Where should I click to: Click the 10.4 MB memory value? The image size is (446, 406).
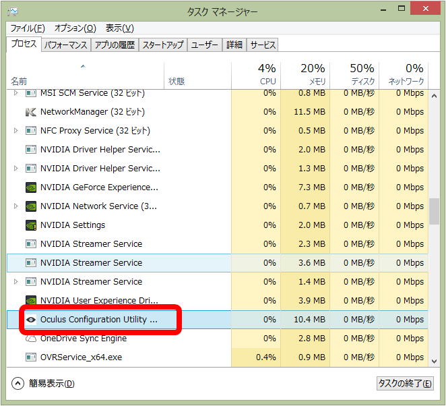[x=309, y=320]
